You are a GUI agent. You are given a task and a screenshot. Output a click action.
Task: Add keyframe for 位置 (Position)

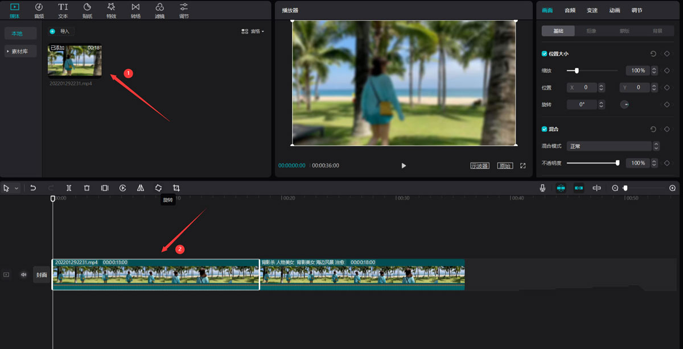tap(666, 88)
